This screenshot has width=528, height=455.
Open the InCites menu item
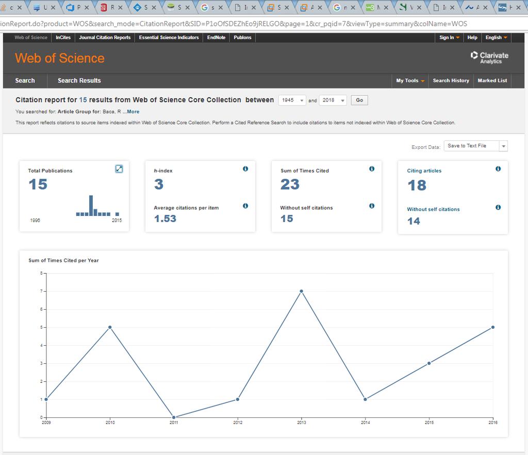(63, 38)
